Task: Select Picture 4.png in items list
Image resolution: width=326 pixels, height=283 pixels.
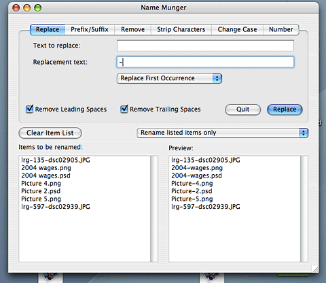Action: [41, 183]
